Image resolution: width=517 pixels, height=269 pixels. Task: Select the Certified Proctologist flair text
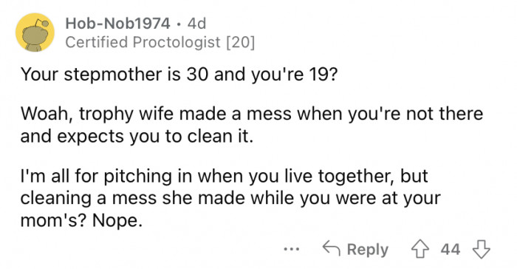pyautogui.click(x=143, y=42)
